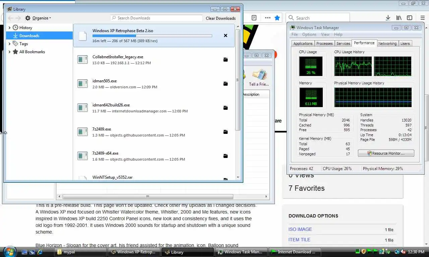Open page actions three-dot menu in Firefox
The height and width of the screenshot is (257, 429).
267,18
